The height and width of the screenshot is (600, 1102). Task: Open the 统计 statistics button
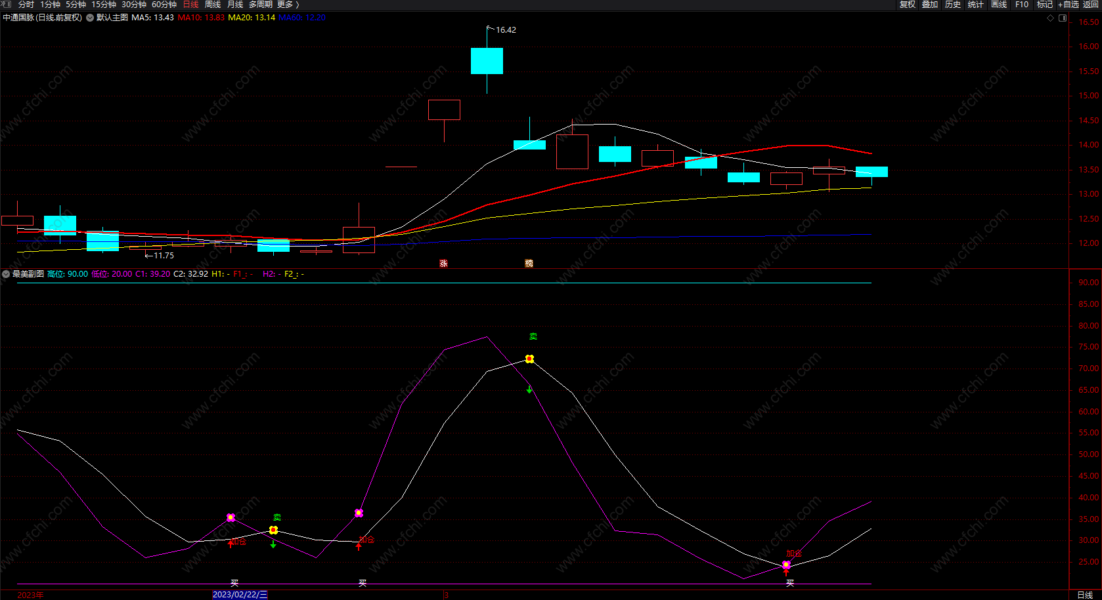click(976, 5)
